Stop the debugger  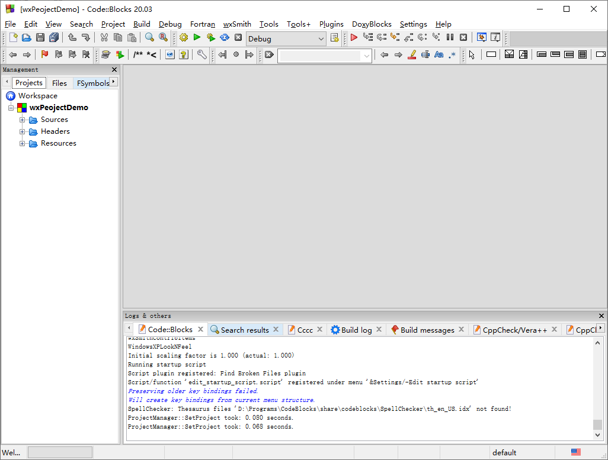463,37
